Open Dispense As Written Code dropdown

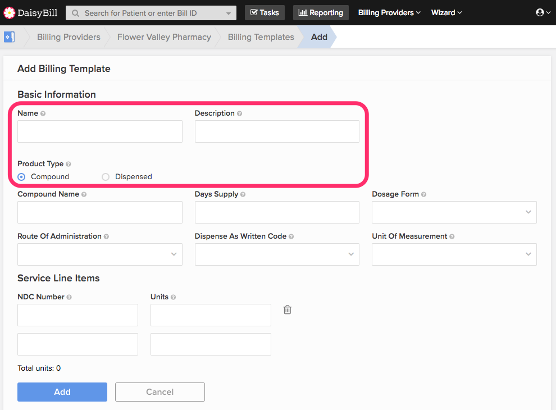tap(277, 254)
